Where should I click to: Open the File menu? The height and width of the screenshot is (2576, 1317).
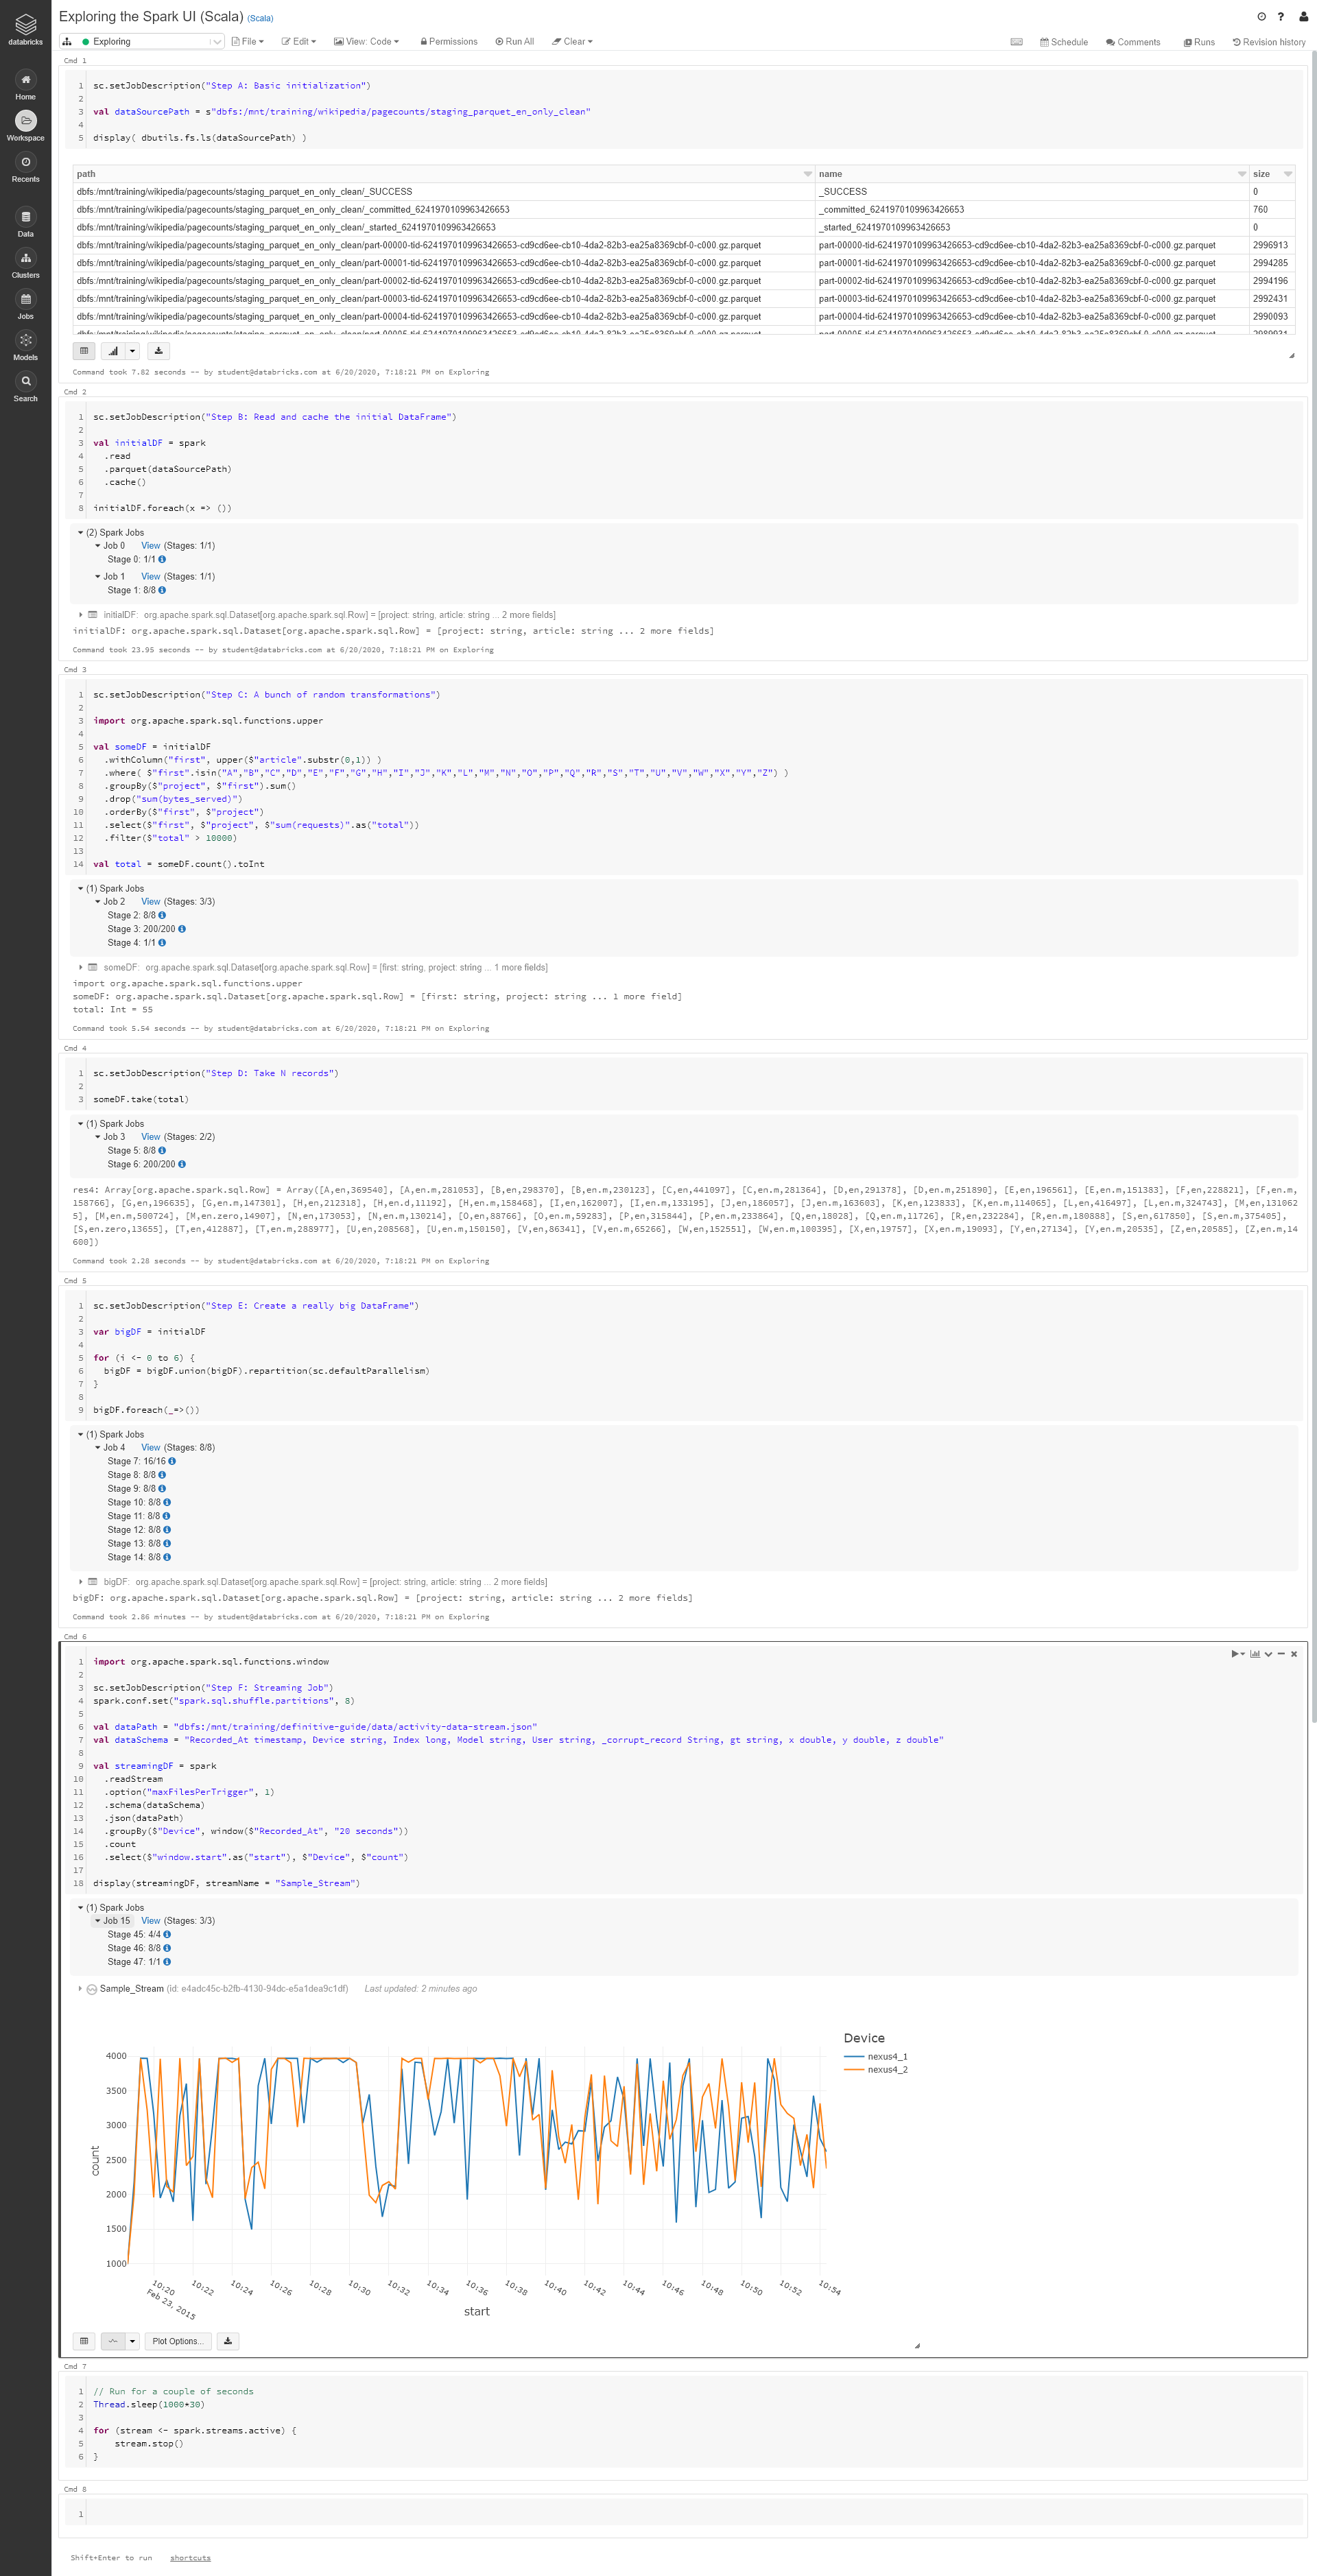[247, 42]
